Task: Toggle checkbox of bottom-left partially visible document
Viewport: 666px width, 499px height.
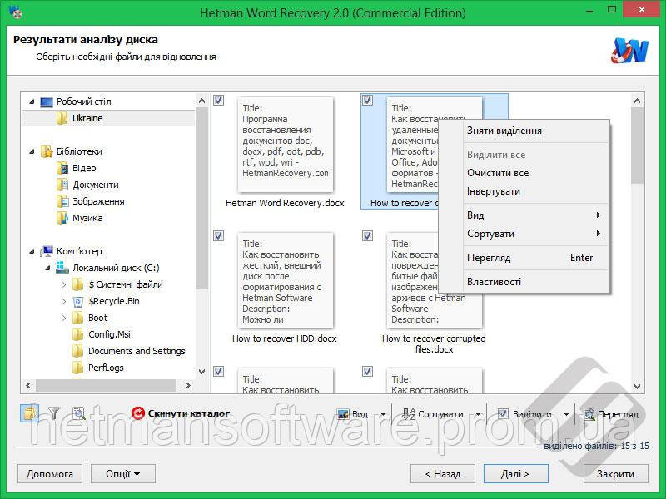Action: point(218,371)
